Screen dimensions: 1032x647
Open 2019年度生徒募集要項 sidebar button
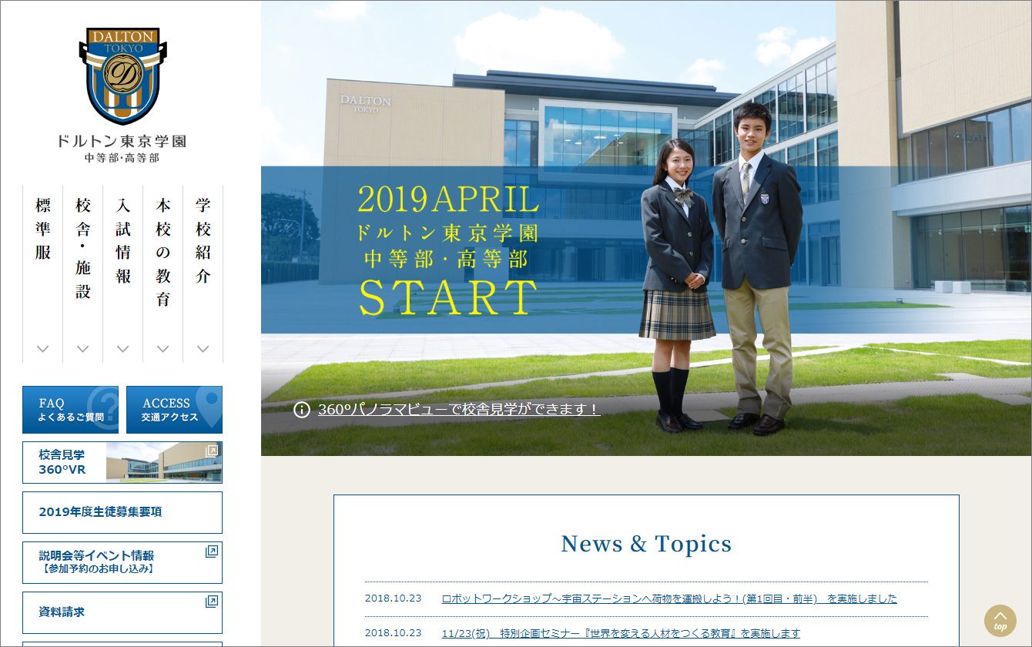(122, 512)
